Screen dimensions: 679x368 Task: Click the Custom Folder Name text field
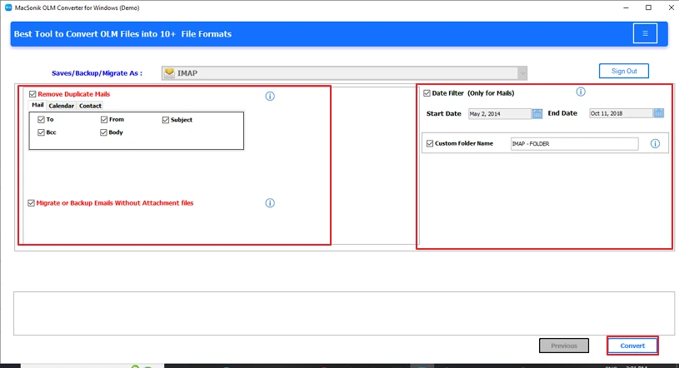pyautogui.click(x=573, y=144)
